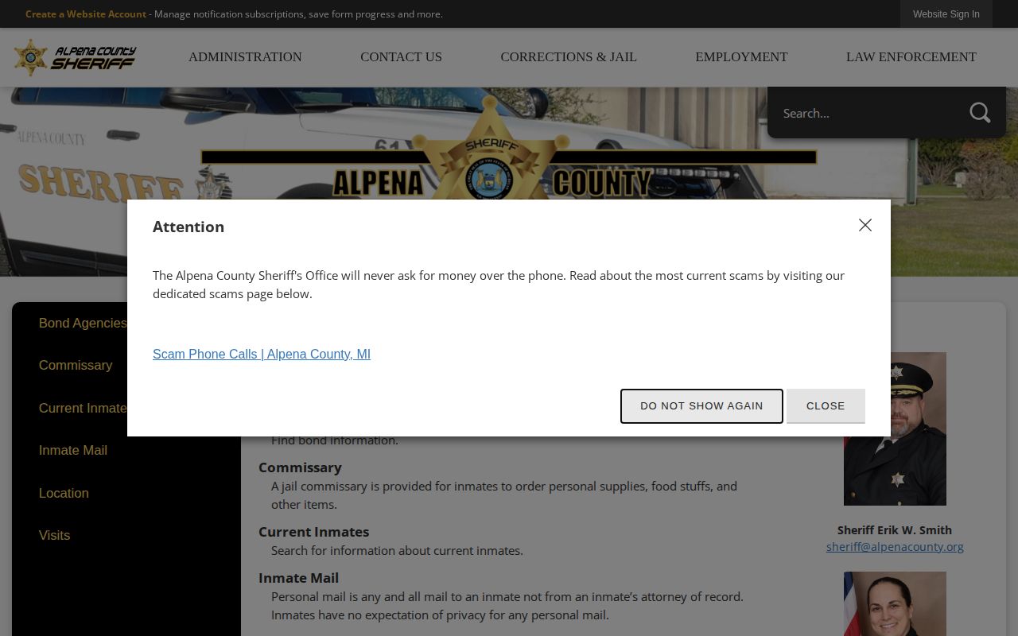Click the Commissary heading in the main content
The width and height of the screenshot is (1018, 636).
click(x=300, y=467)
